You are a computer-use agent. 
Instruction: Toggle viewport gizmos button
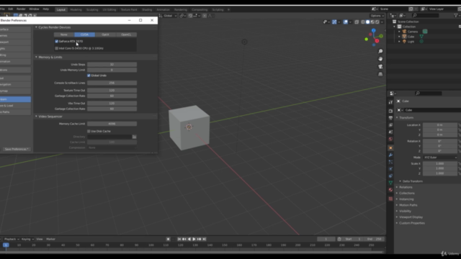[x=334, y=22]
